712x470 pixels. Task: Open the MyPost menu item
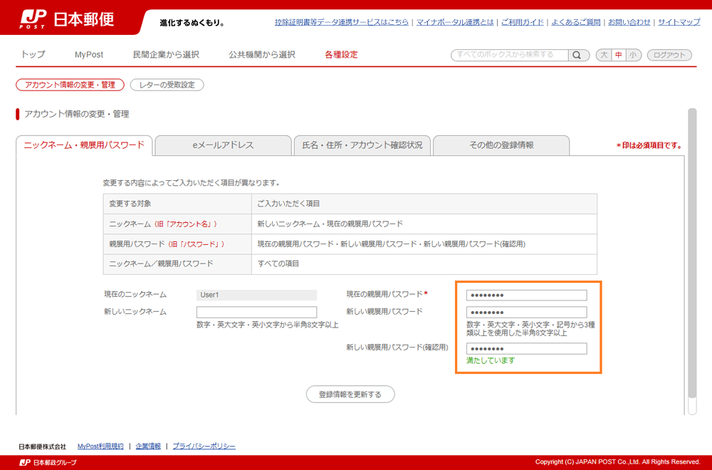89,55
